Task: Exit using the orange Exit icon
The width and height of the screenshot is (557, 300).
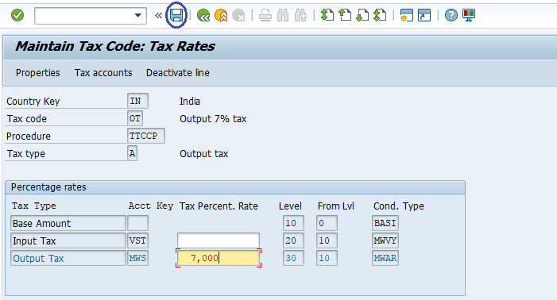Action: click(x=221, y=16)
